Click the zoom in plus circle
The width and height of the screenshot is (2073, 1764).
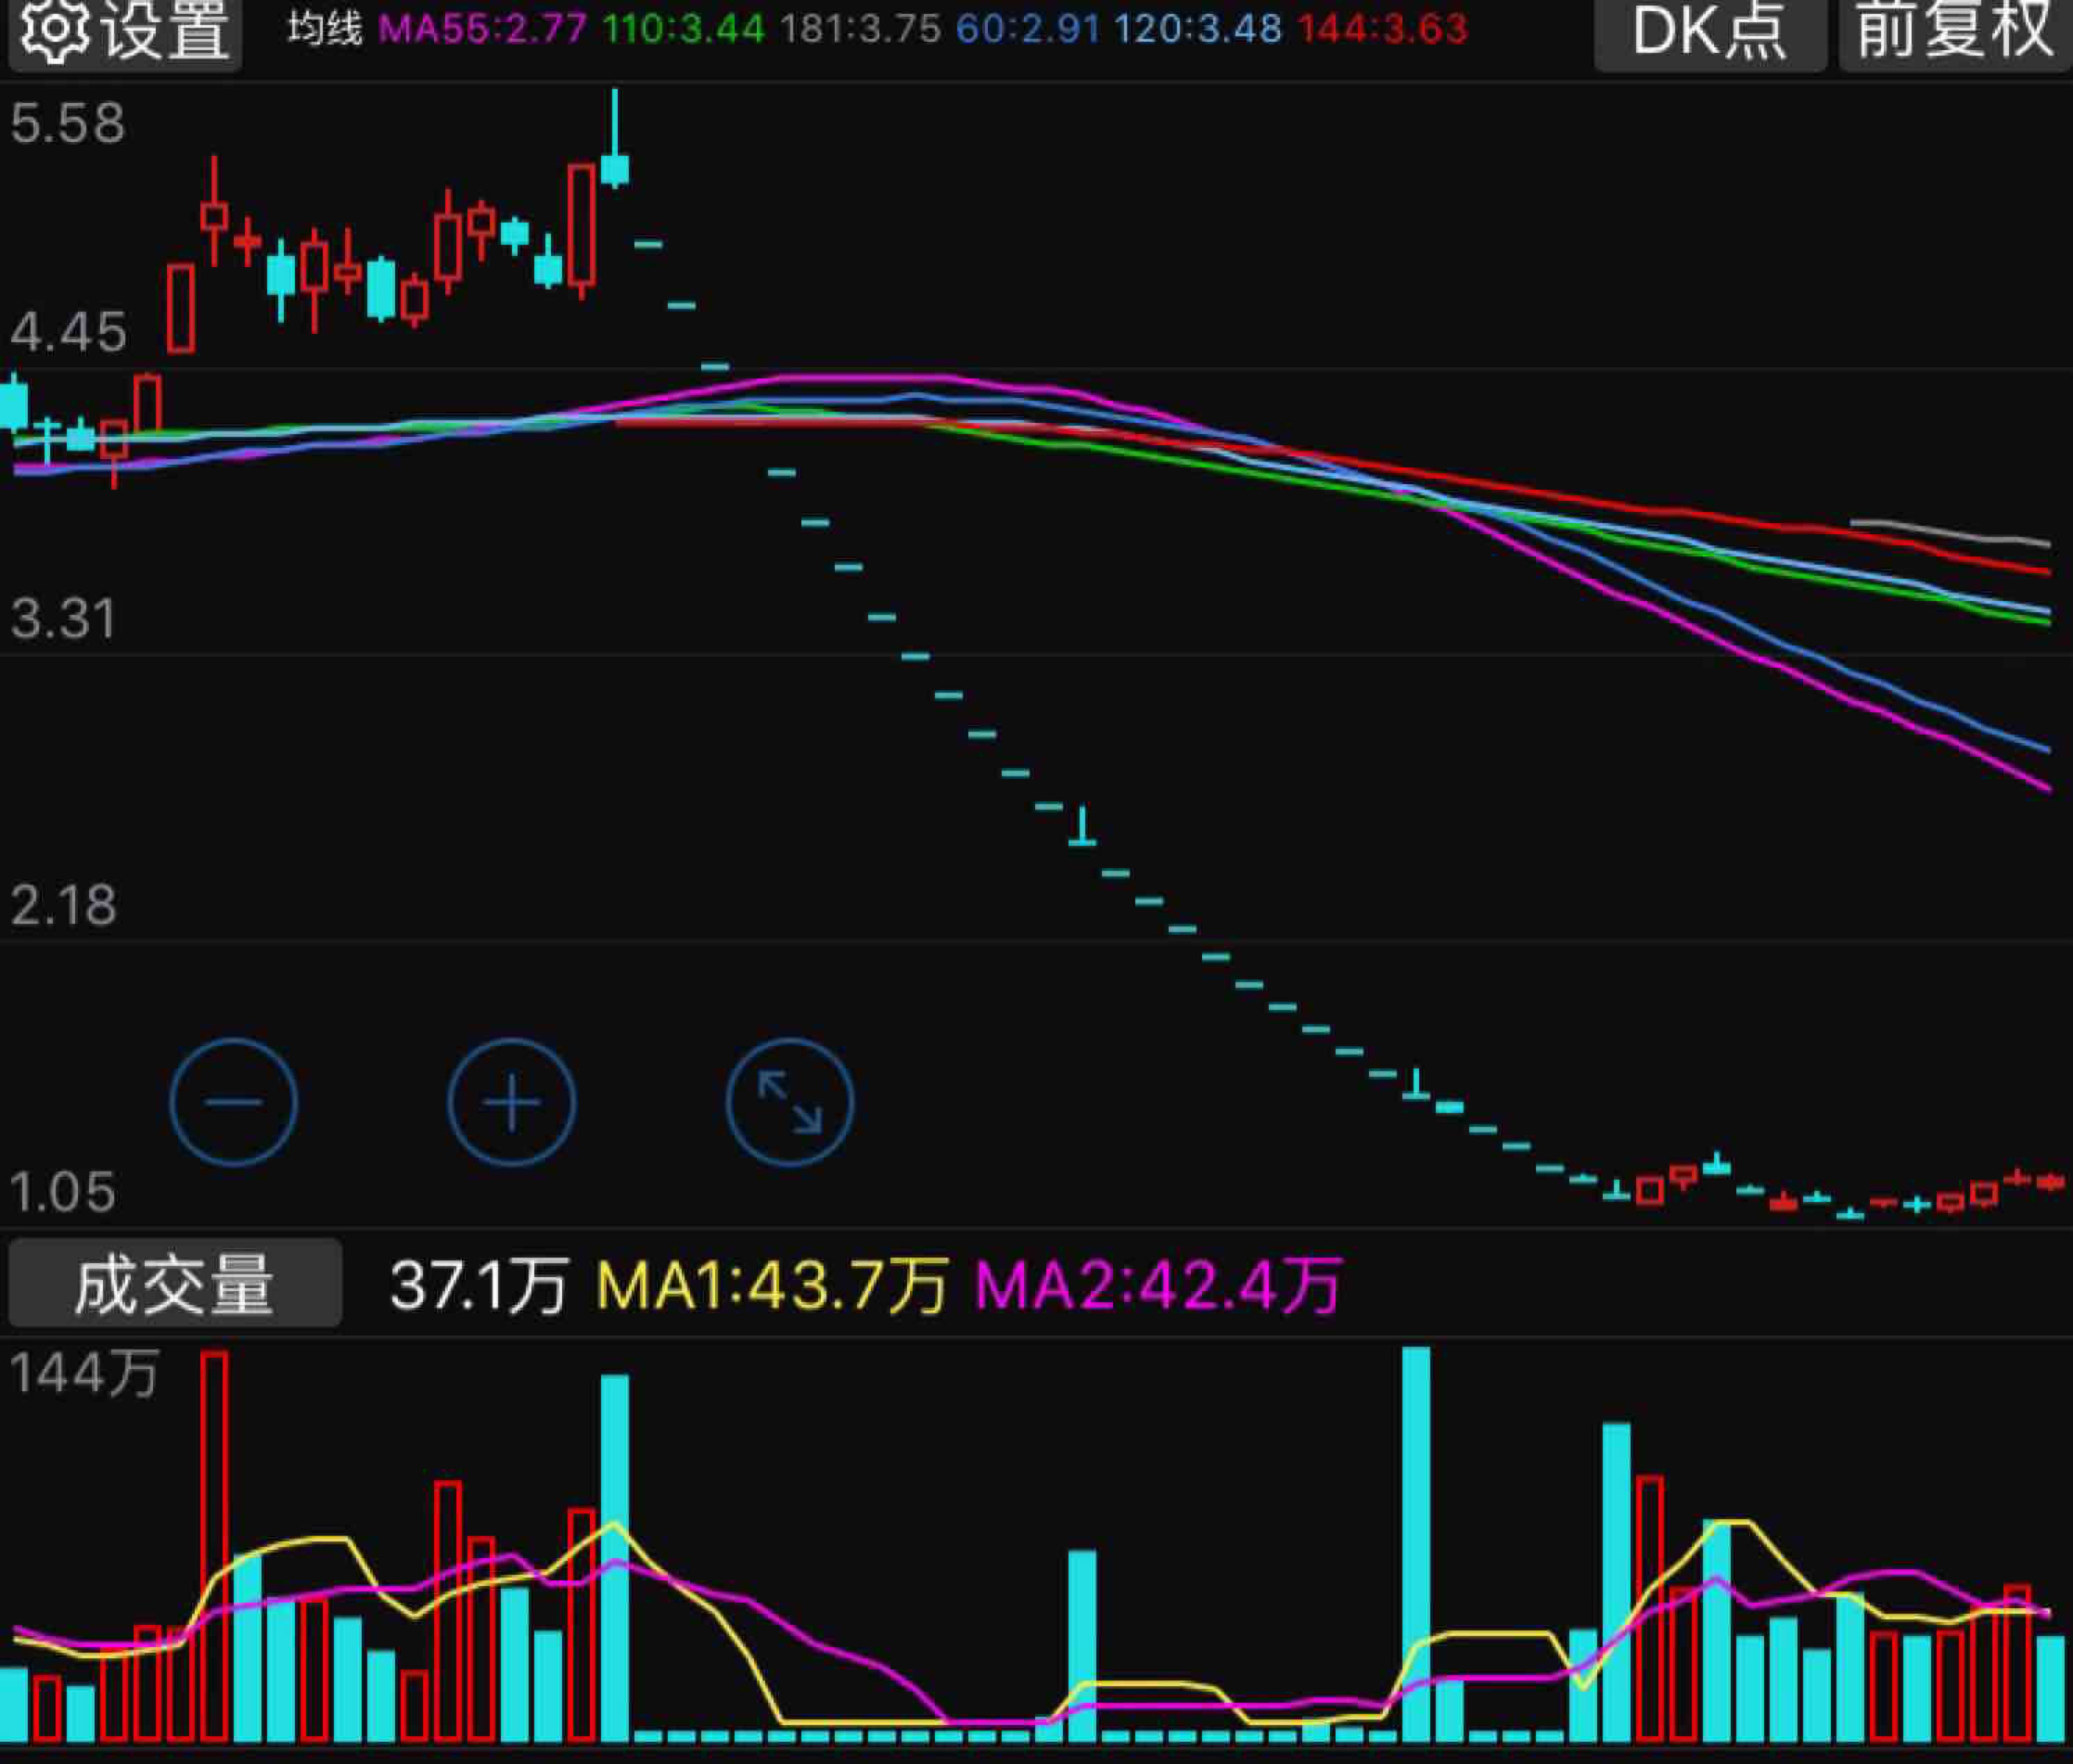pos(511,1102)
